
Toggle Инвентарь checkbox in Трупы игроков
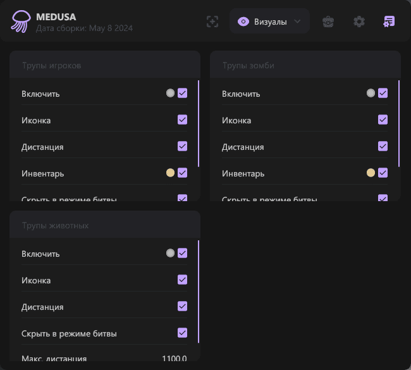[x=183, y=173]
